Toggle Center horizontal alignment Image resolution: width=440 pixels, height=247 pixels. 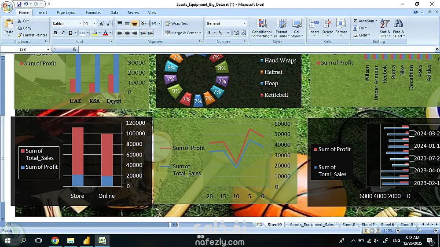(127, 33)
